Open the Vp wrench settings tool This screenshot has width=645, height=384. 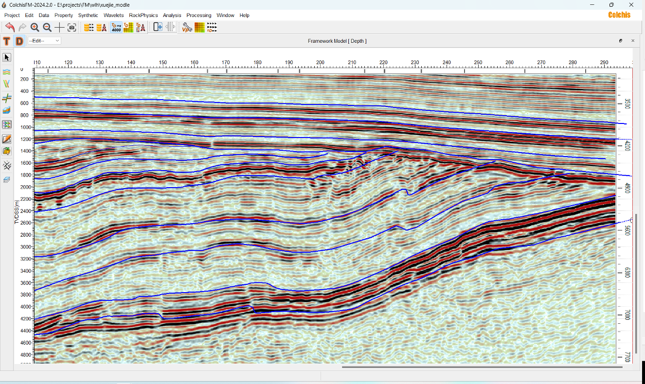[x=187, y=27]
